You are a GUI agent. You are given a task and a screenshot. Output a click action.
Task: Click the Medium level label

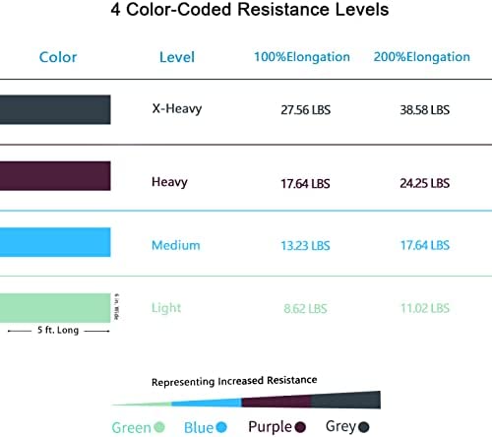pos(176,245)
